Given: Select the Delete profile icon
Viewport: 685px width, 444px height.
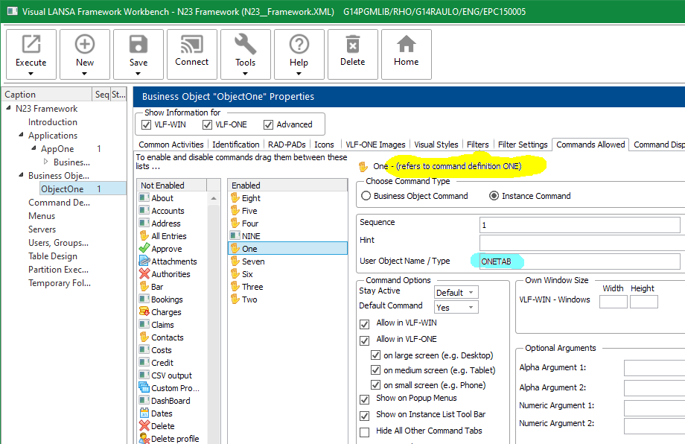Looking at the screenshot, I should pyautogui.click(x=144, y=438).
